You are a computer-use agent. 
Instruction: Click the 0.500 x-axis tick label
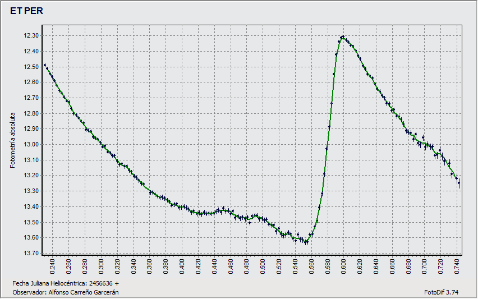tap(263, 265)
